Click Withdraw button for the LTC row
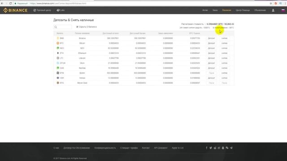This screenshot has width=287, height=161. pyautogui.click(x=224, y=58)
